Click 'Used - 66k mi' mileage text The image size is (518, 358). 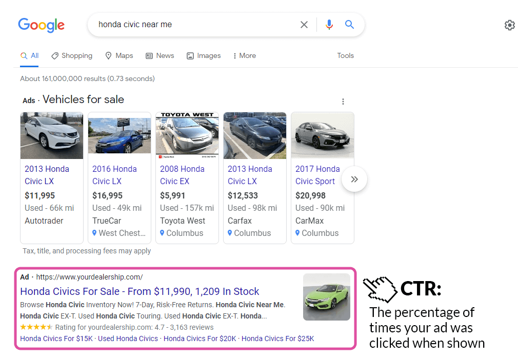pyautogui.click(x=50, y=208)
